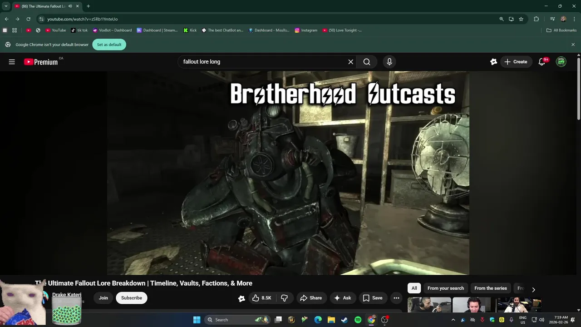
Task: Clear the search text with X
Action: pyautogui.click(x=350, y=62)
